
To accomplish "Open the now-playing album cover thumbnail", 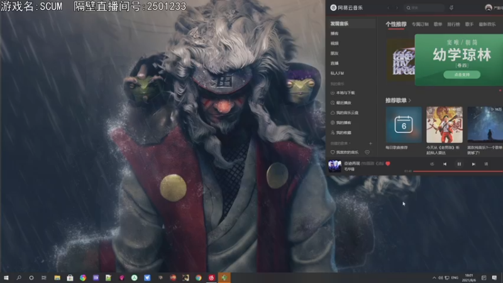I will click(x=334, y=166).
